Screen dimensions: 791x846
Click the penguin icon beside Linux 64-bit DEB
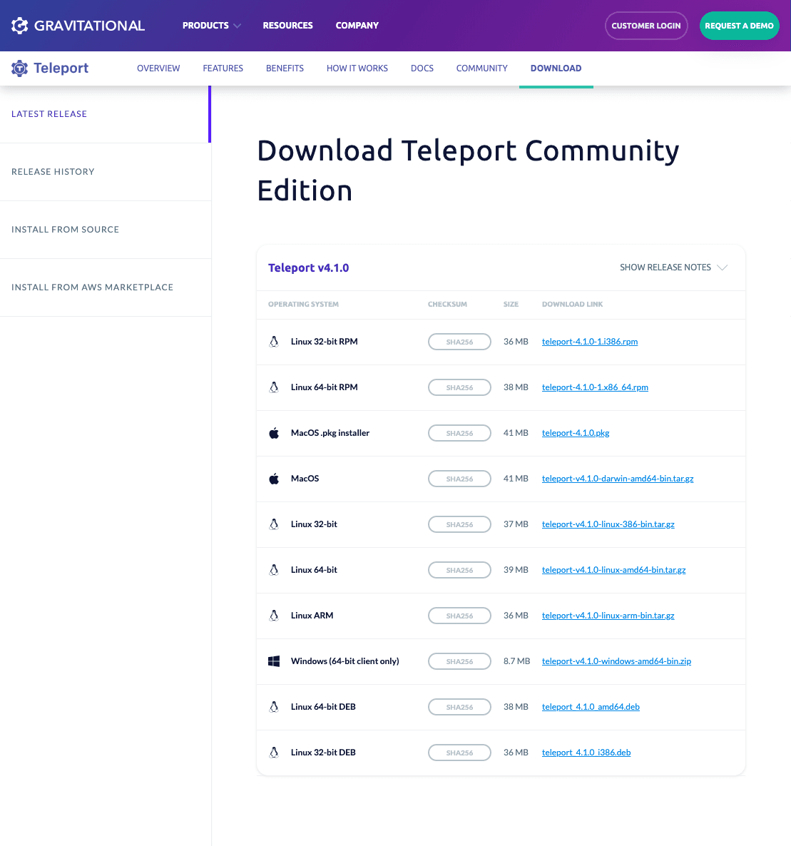point(274,707)
